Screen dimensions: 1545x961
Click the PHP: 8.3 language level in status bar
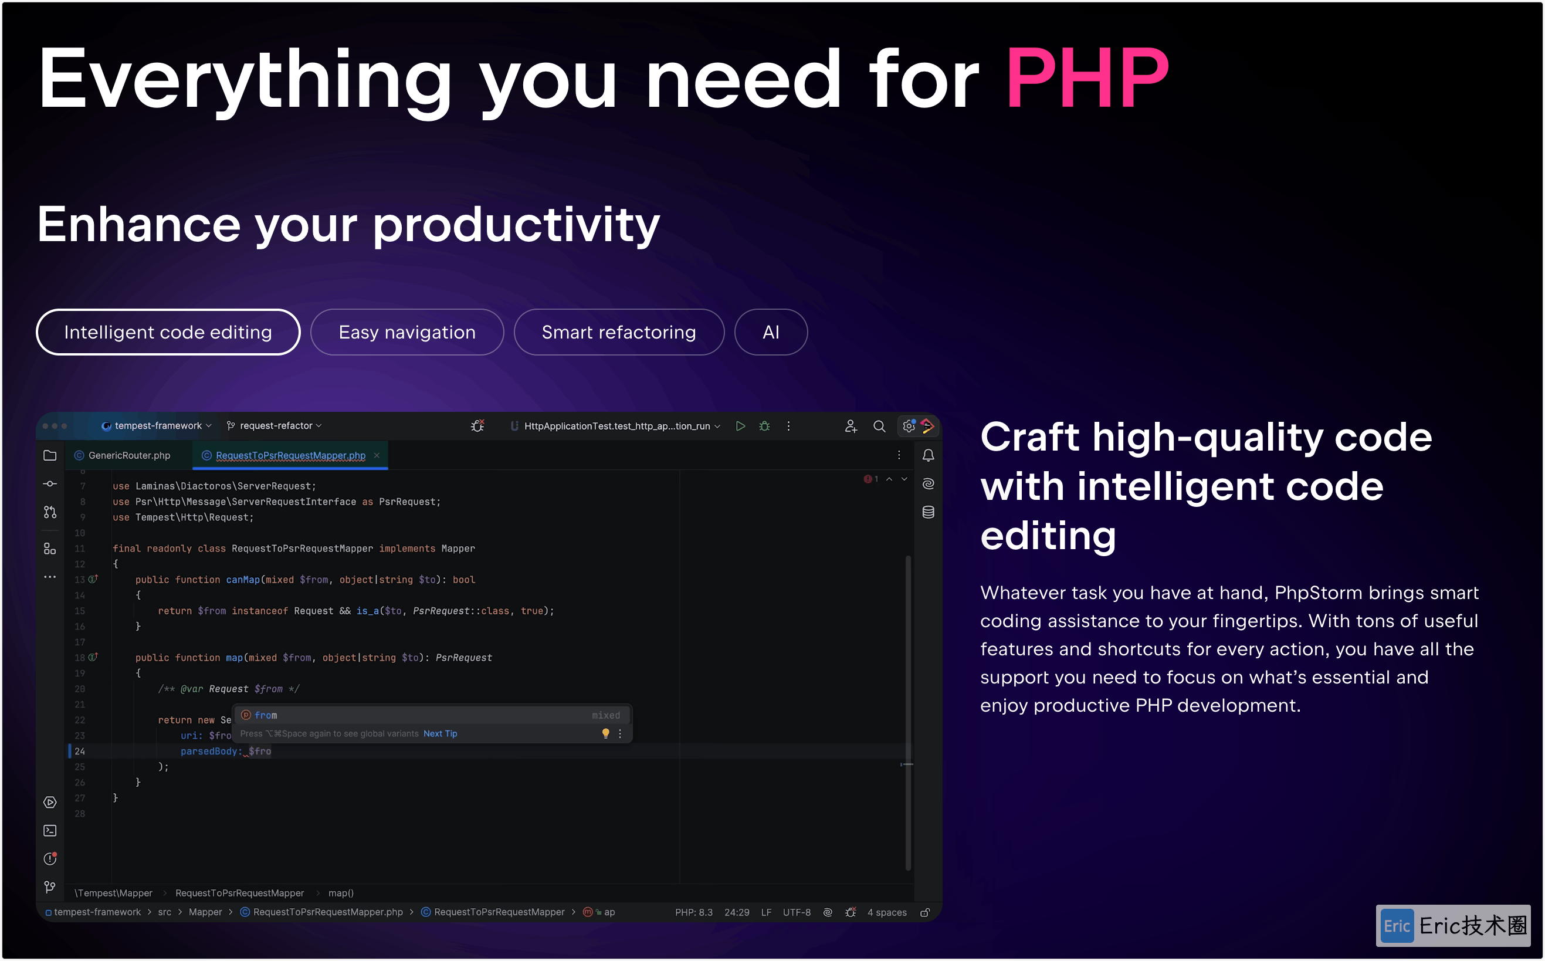694,912
